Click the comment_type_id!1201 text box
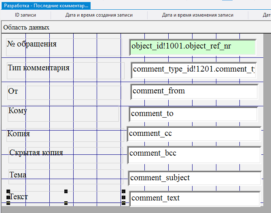The image size is (271, 213). (194, 70)
